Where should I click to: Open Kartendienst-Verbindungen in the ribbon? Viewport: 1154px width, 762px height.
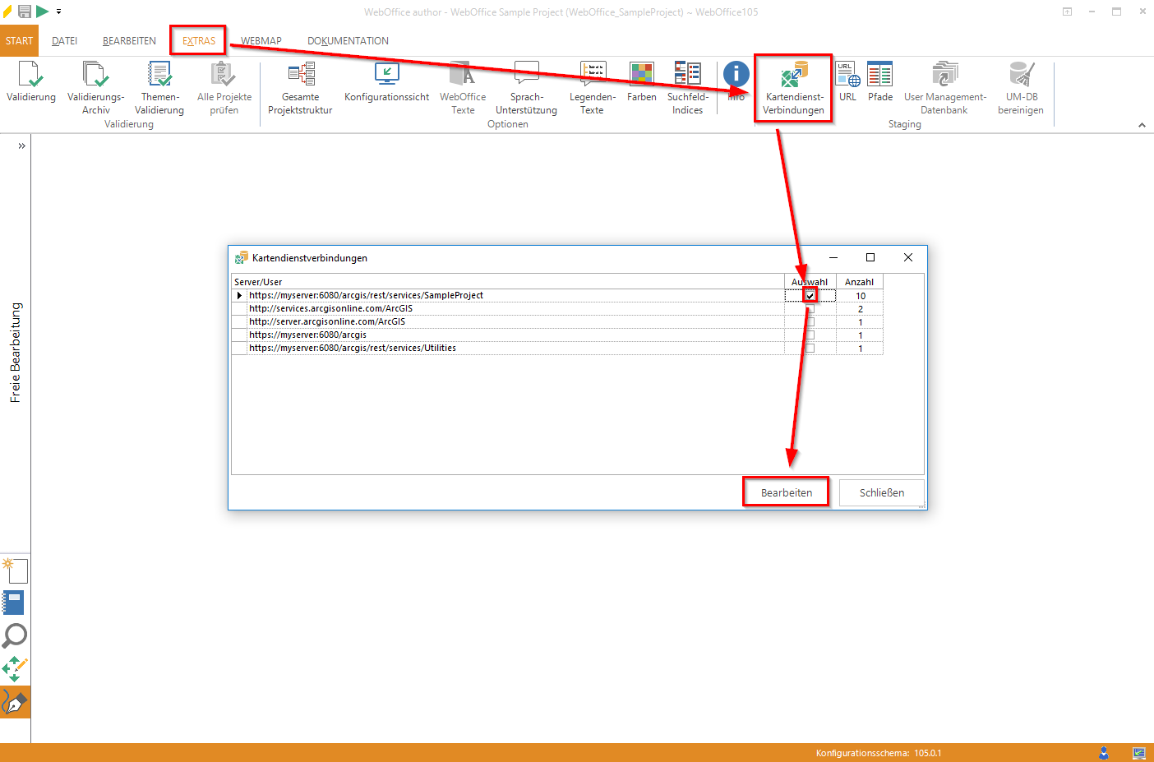pos(792,88)
